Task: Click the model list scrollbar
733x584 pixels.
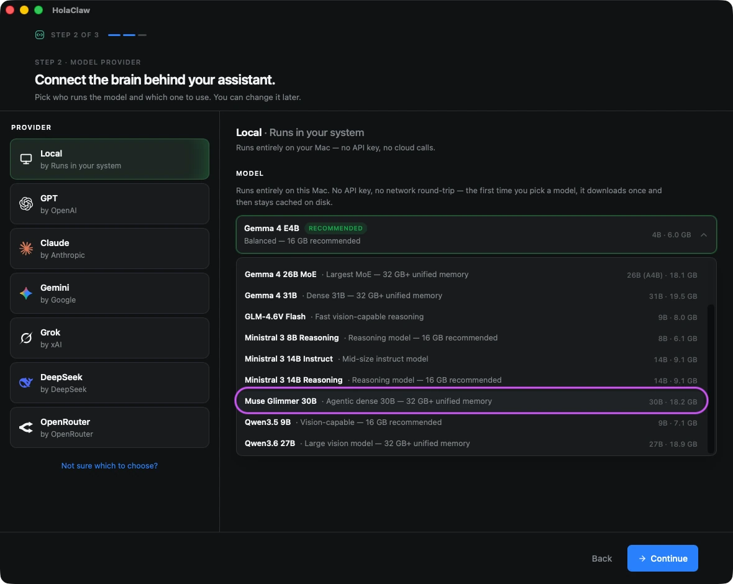Action: click(711, 379)
